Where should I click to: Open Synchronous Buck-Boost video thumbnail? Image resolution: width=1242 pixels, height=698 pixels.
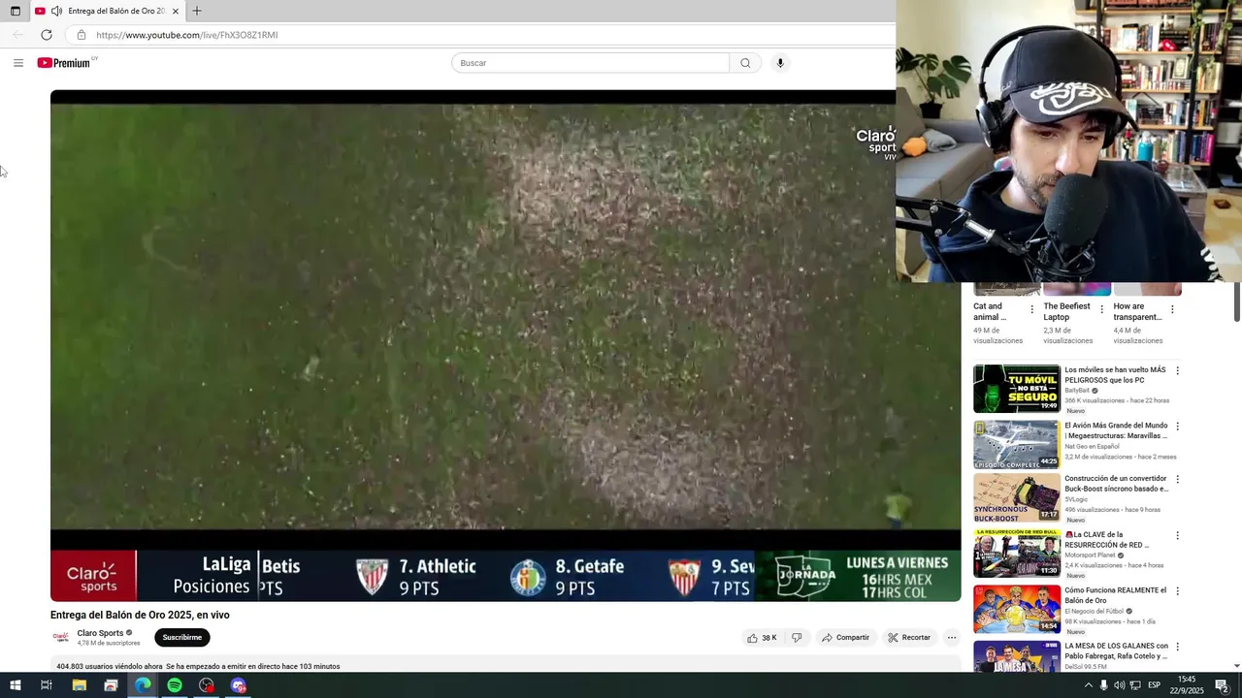[x=1017, y=497]
